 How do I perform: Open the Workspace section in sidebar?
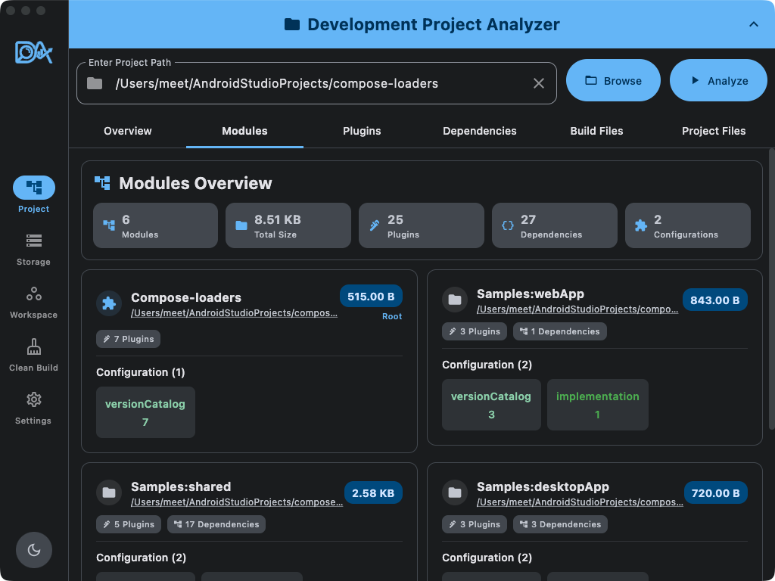point(33,303)
